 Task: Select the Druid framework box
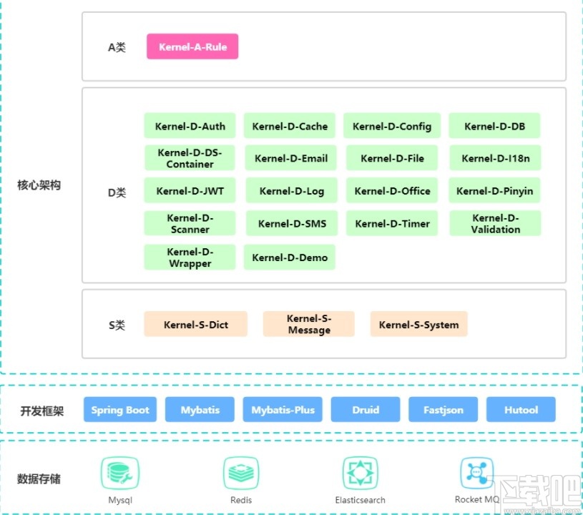pos(366,409)
